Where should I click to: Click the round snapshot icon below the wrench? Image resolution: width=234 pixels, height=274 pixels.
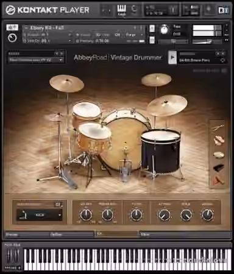point(12,38)
